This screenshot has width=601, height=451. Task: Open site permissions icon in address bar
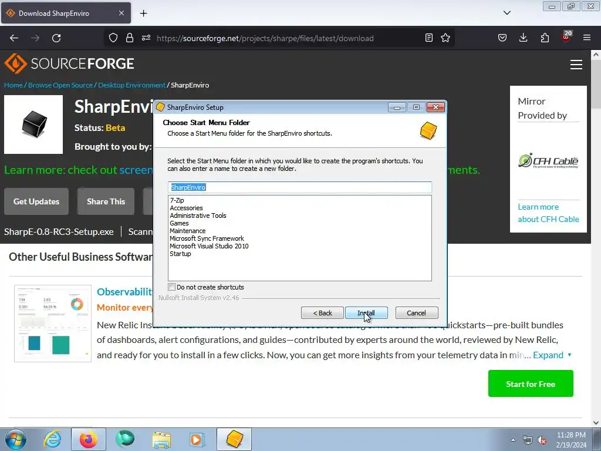tap(146, 38)
